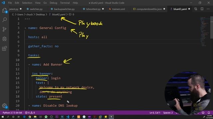Open the Edit menu
The width and height of the screenshot is (213, 119).
[x=17, y=3]
